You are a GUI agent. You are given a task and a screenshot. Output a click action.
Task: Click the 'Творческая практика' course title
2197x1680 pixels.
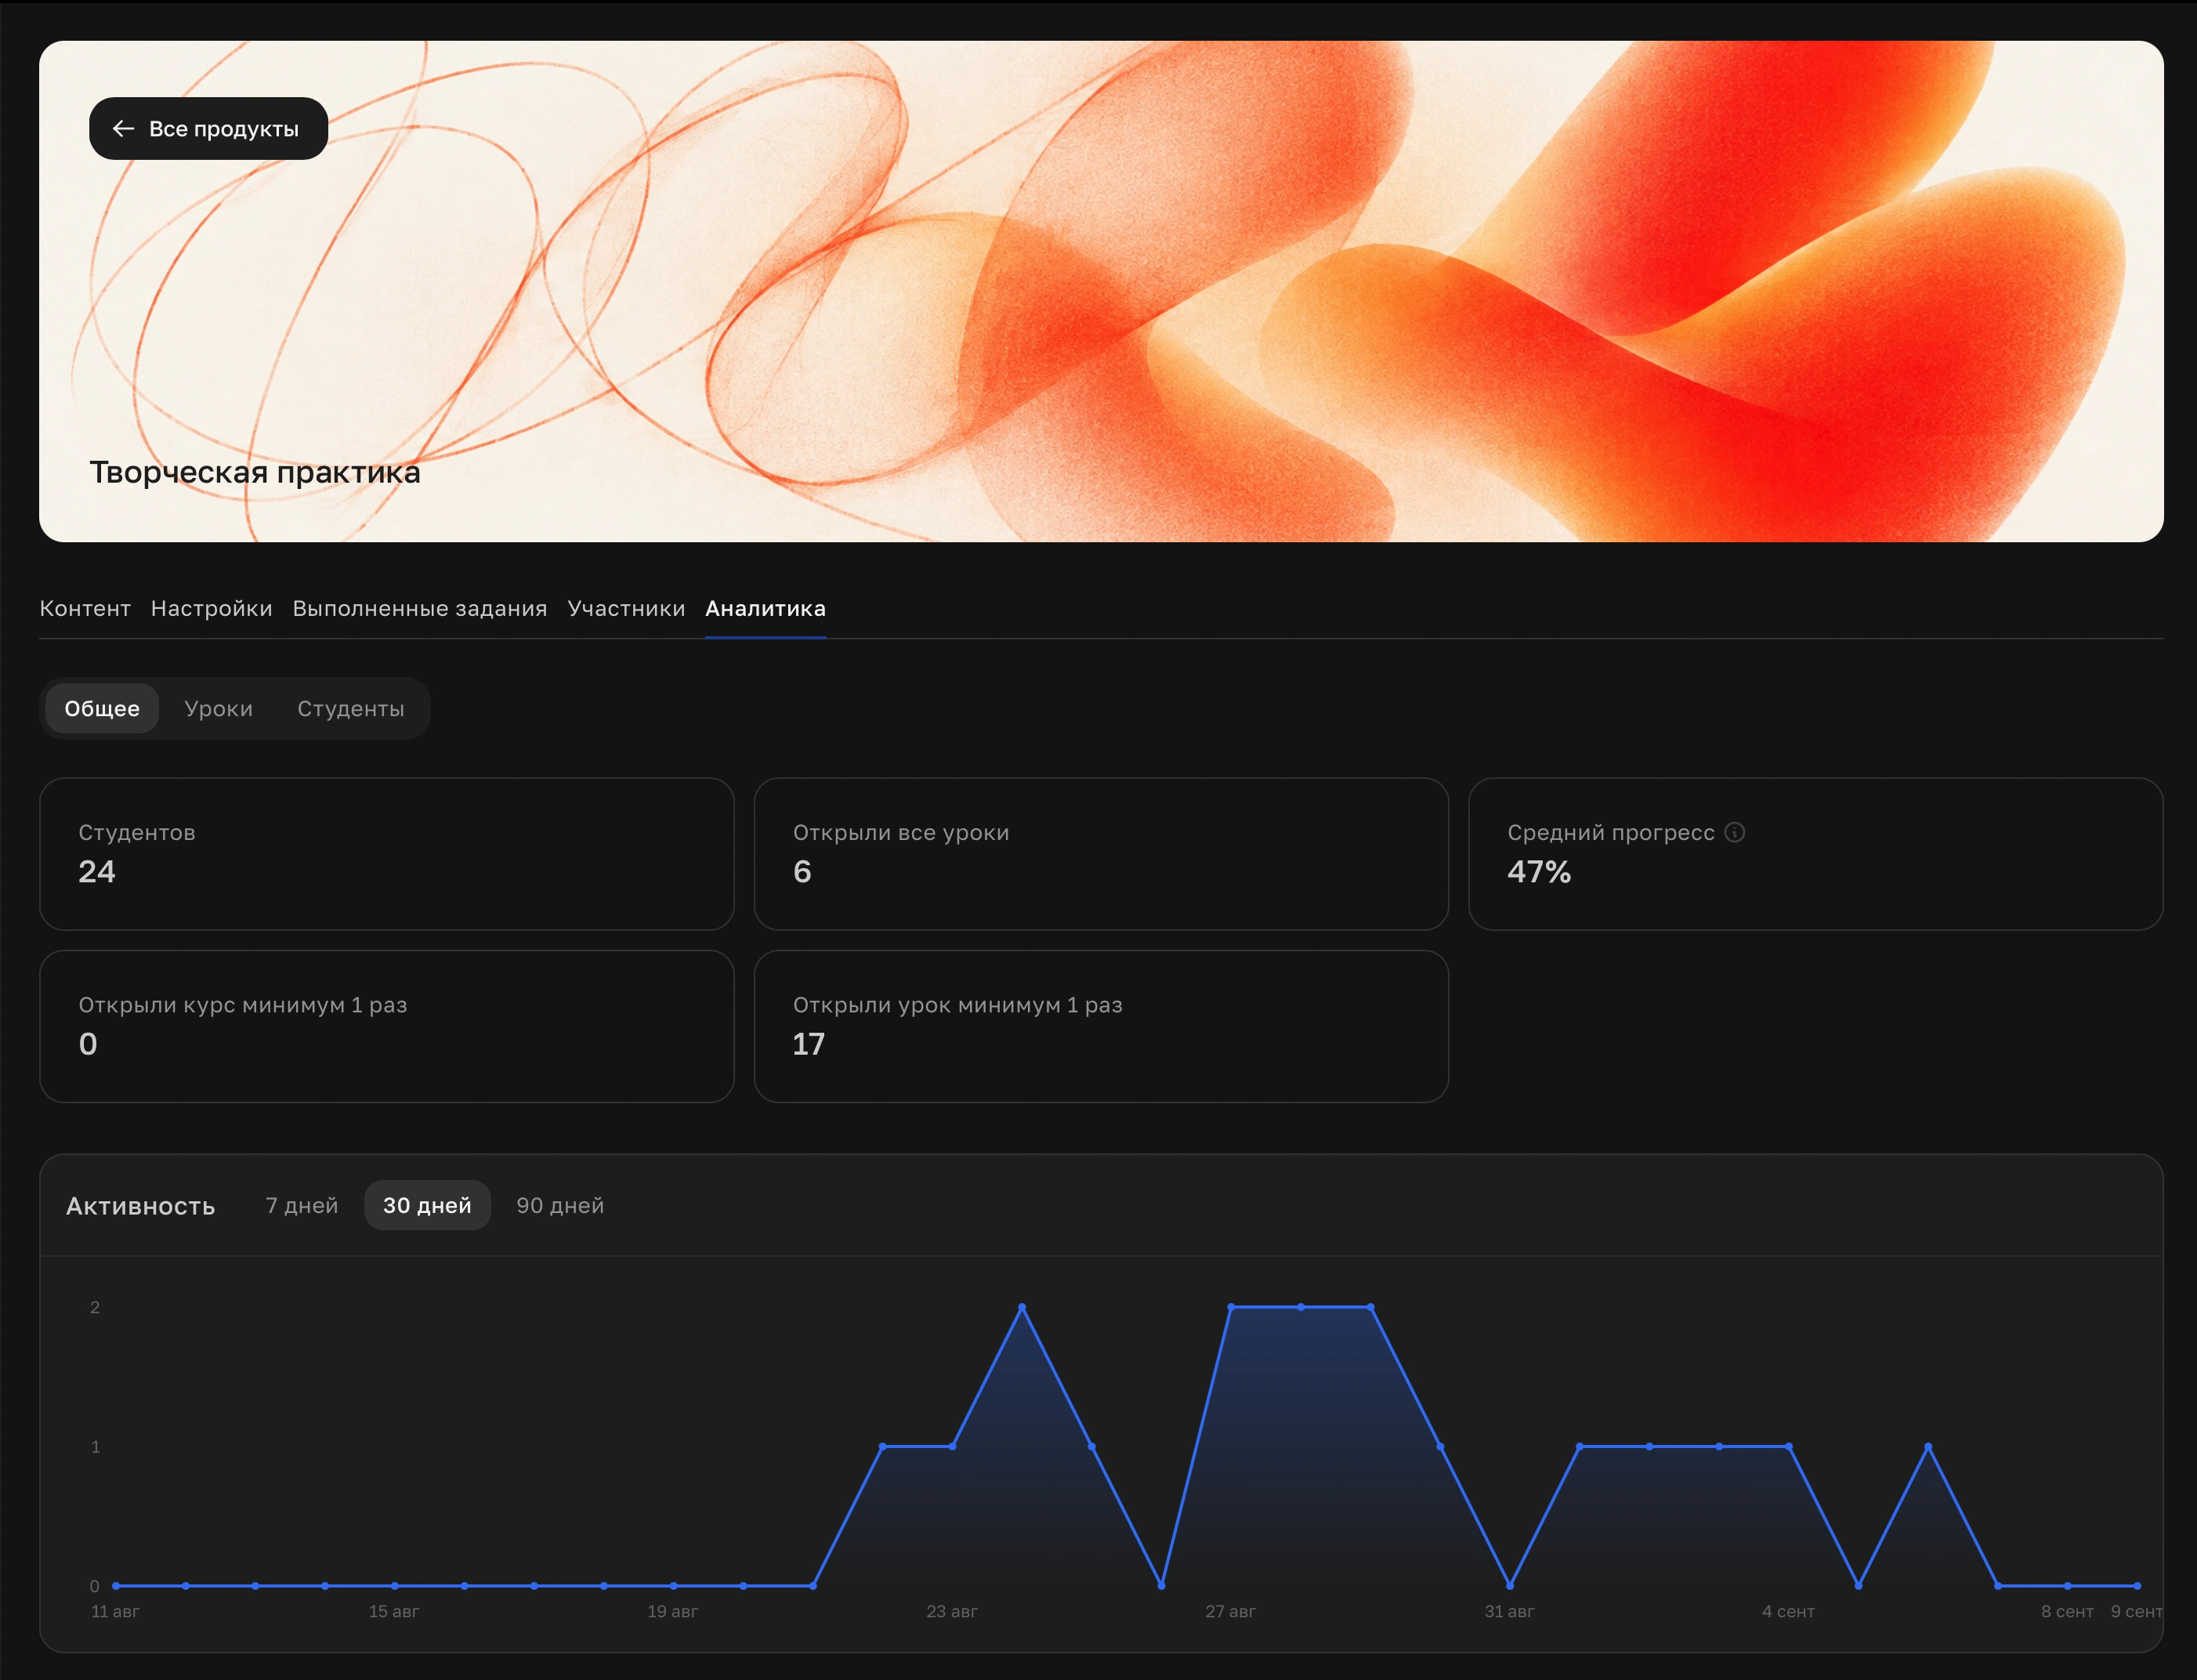pos(255,472)
